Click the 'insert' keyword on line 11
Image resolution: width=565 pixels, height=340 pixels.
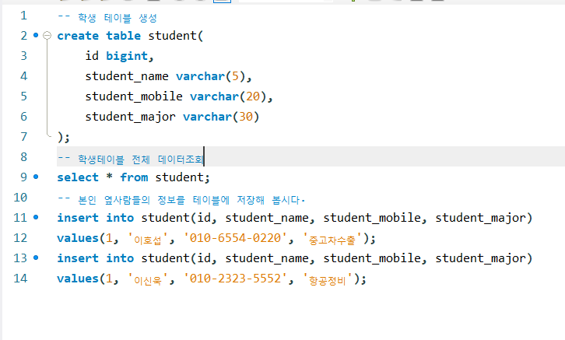pyautogui.click(x=78, y=218)
